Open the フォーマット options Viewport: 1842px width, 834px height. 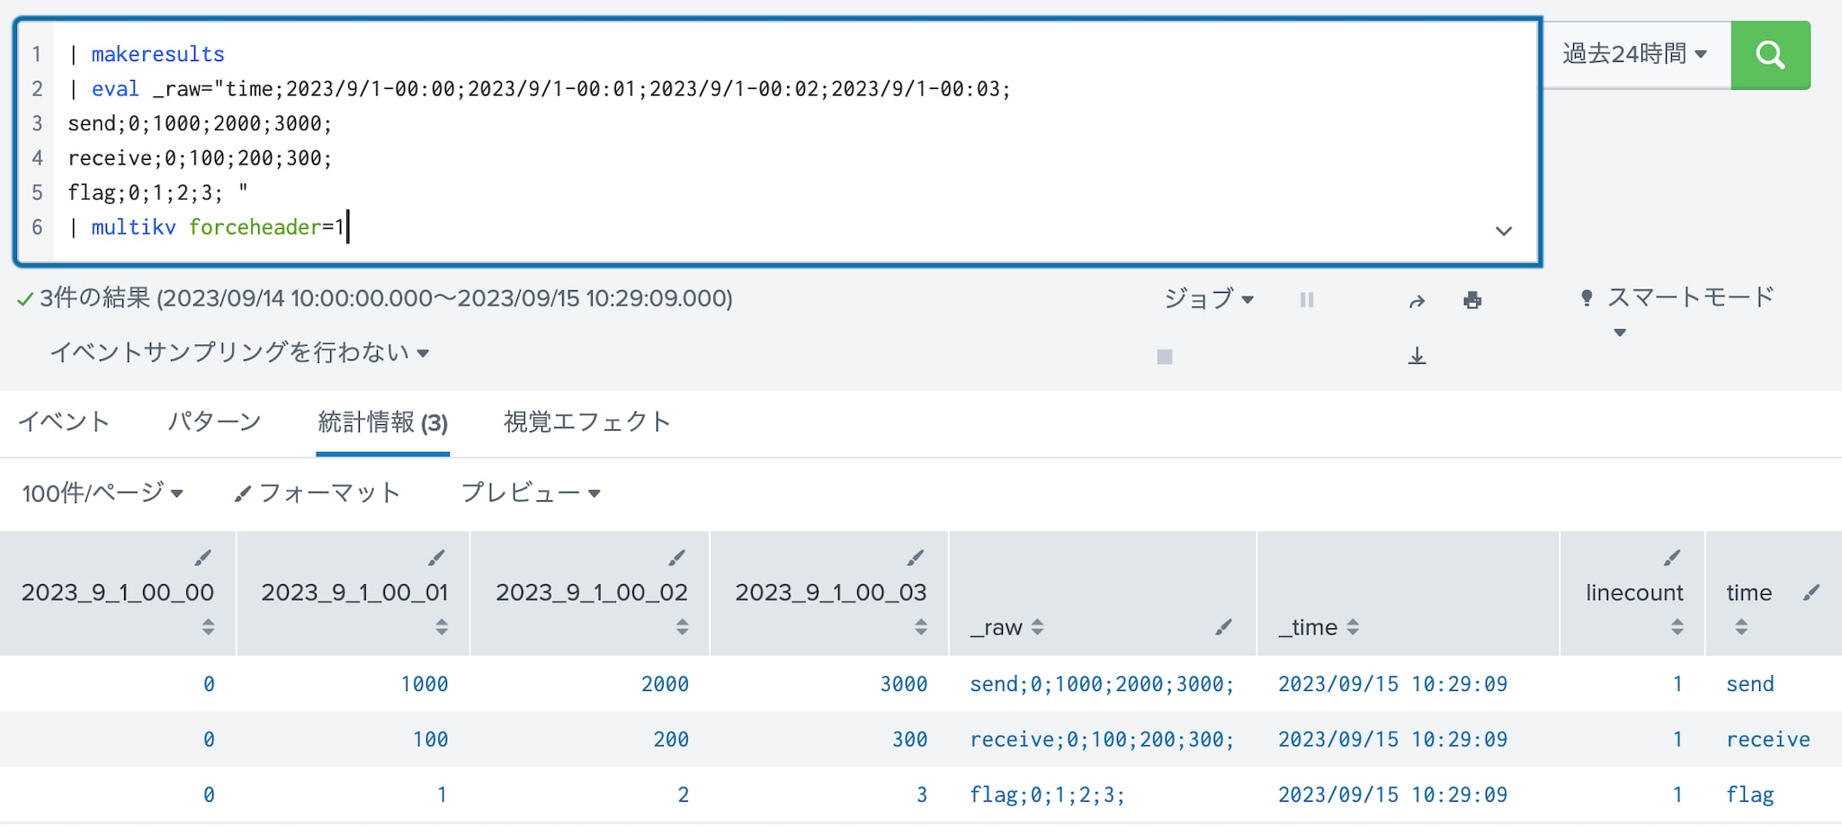pos(317,492)
